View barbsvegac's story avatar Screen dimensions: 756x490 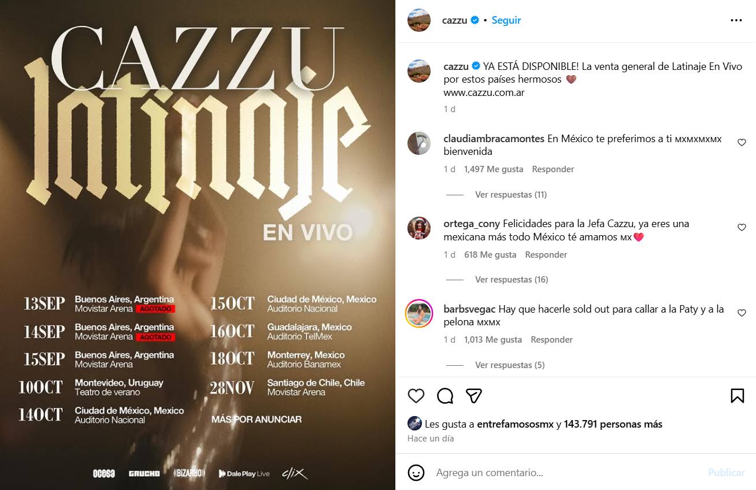tap(419, 314)
